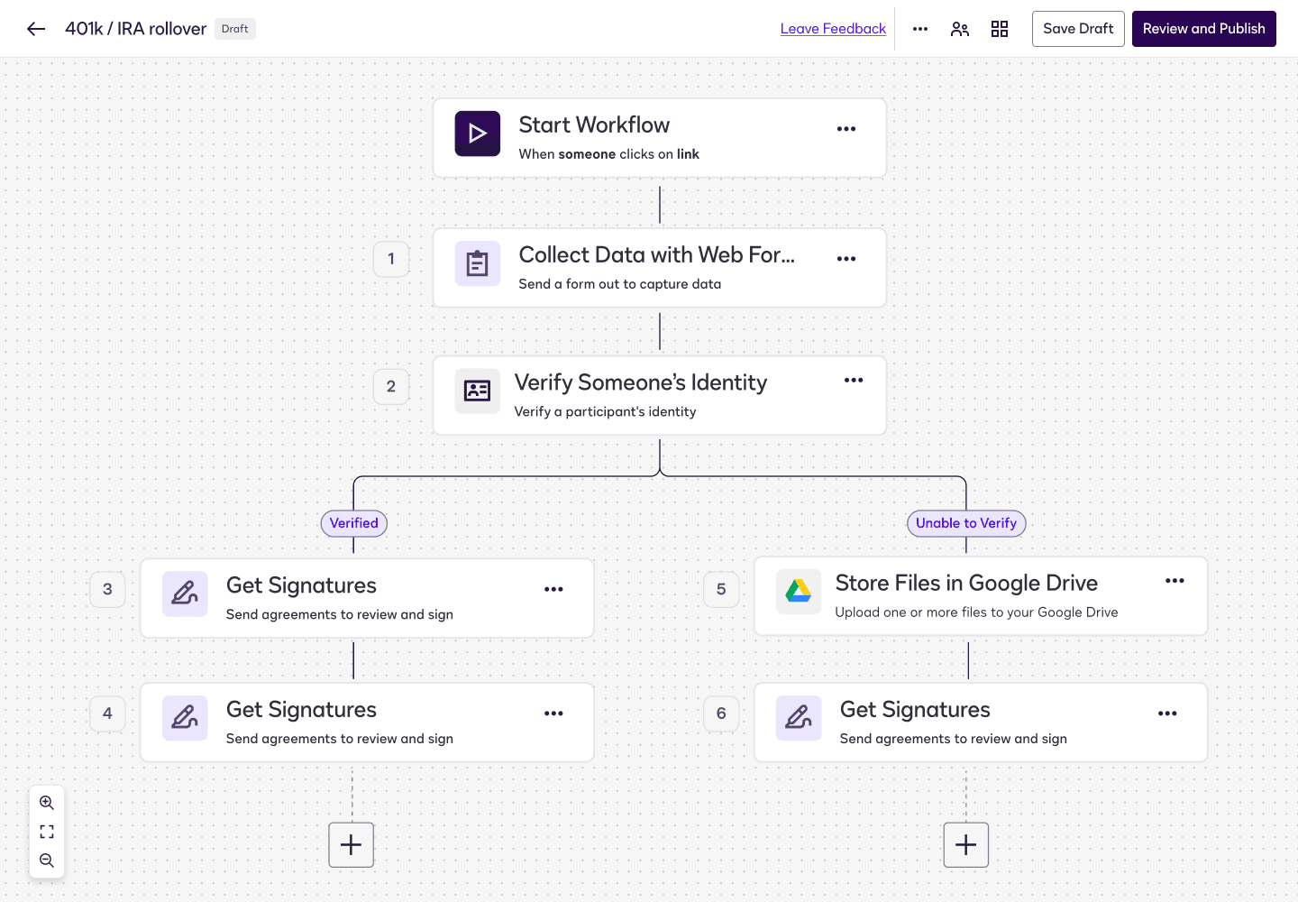Open options menu for step 4 Get Signatures
The height and width of the screenshot is (902, 1298).
(x=553, y=713)
